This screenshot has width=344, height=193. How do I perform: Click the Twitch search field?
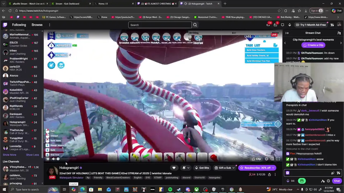coord(160,25)
